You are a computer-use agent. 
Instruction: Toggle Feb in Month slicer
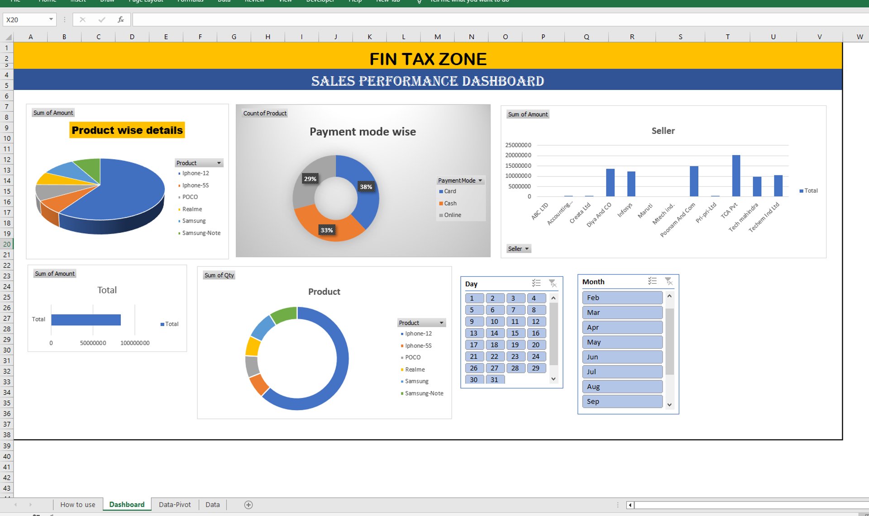pyautogui.click(x=622, y=298)
